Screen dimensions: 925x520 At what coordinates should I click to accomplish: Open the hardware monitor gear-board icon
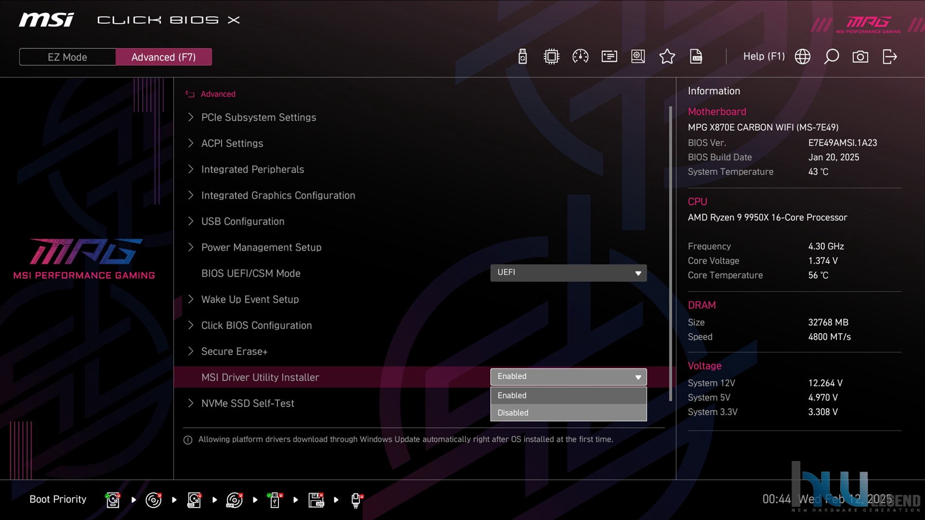638,57
